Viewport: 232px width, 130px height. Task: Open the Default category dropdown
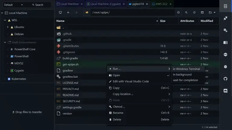13,5
